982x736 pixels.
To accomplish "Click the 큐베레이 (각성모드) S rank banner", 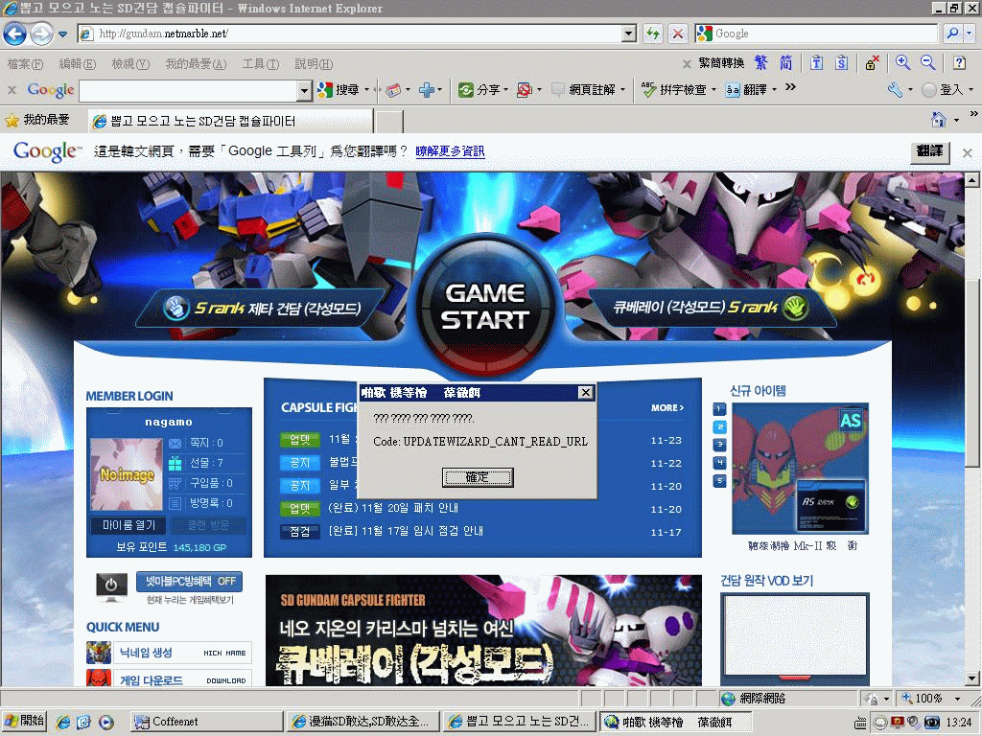I will [x=711, y=308].
